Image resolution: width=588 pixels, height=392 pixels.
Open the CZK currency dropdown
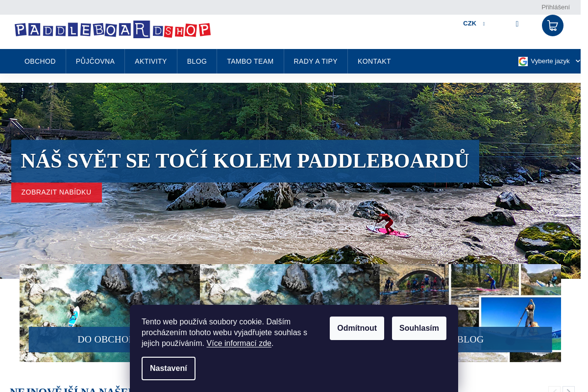click(x=473, y=24)
